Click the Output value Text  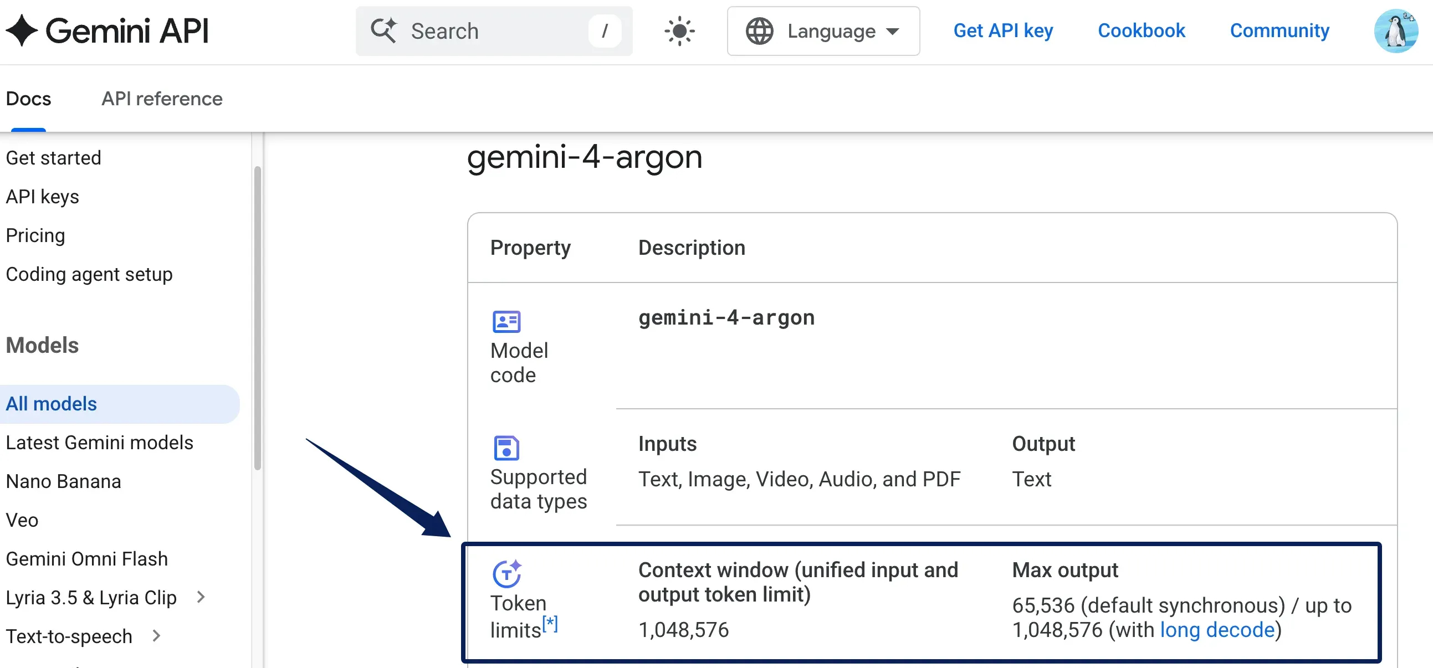click(1031, 480)
